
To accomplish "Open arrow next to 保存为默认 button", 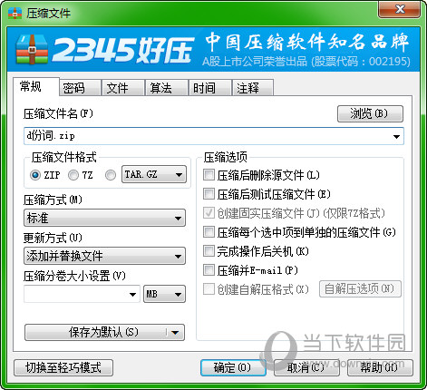I will 175,333.
